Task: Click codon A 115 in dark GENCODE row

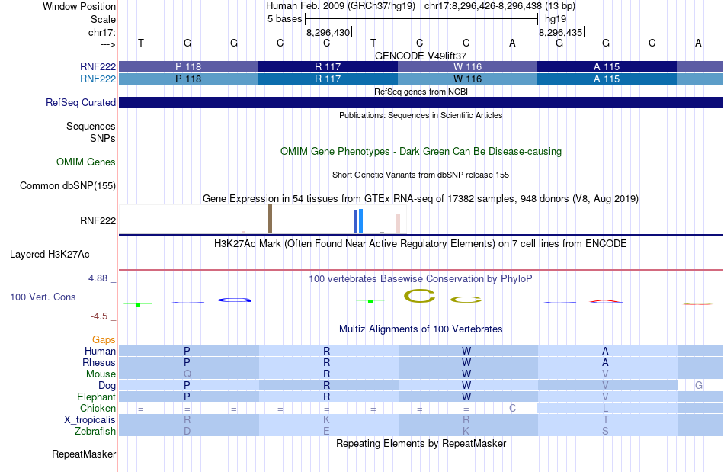Action: click(607, 66)
